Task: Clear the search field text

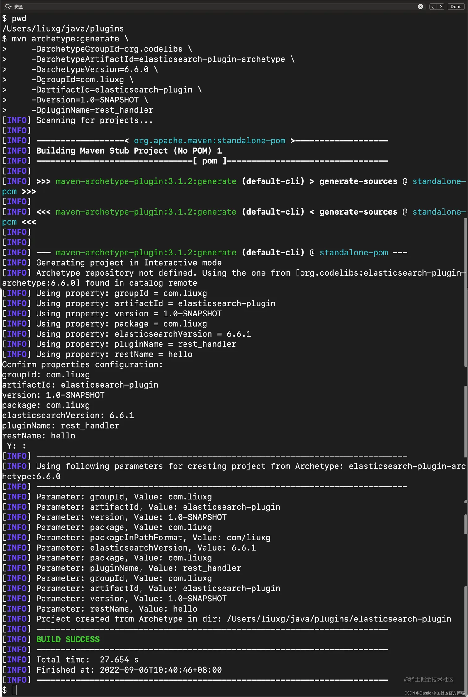Action: (x=420, y=7)
